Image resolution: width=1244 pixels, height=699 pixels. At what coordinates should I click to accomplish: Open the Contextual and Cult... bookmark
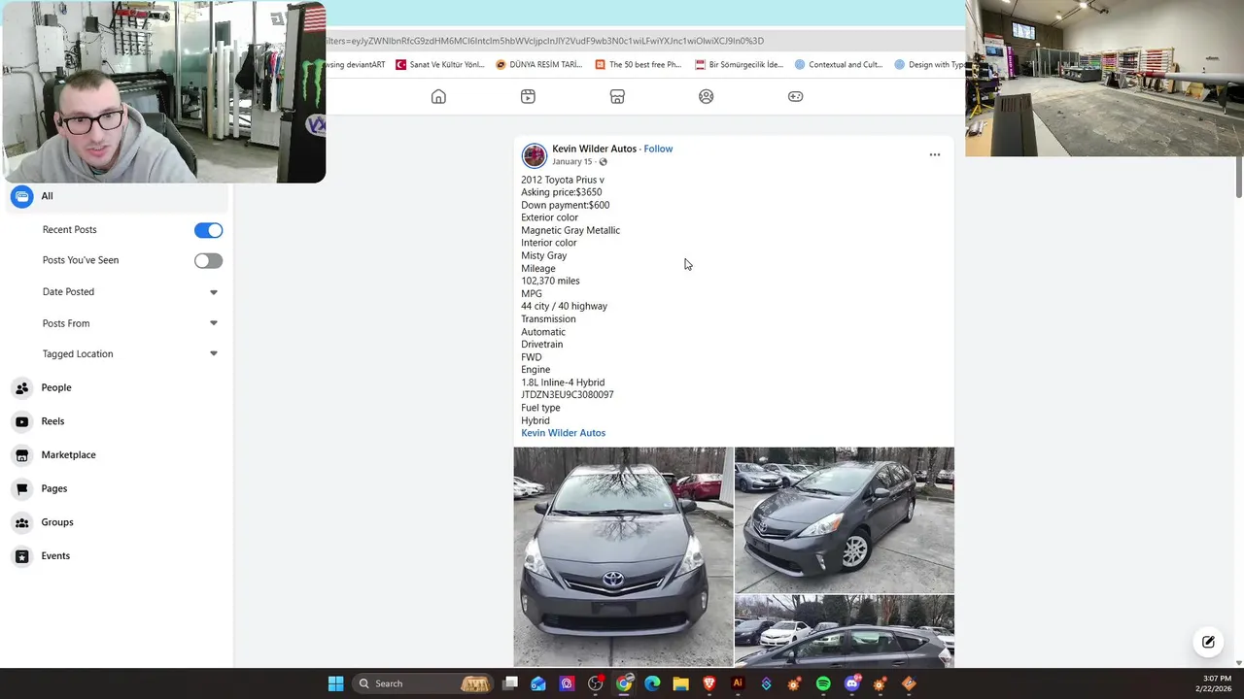click(839, 64)
